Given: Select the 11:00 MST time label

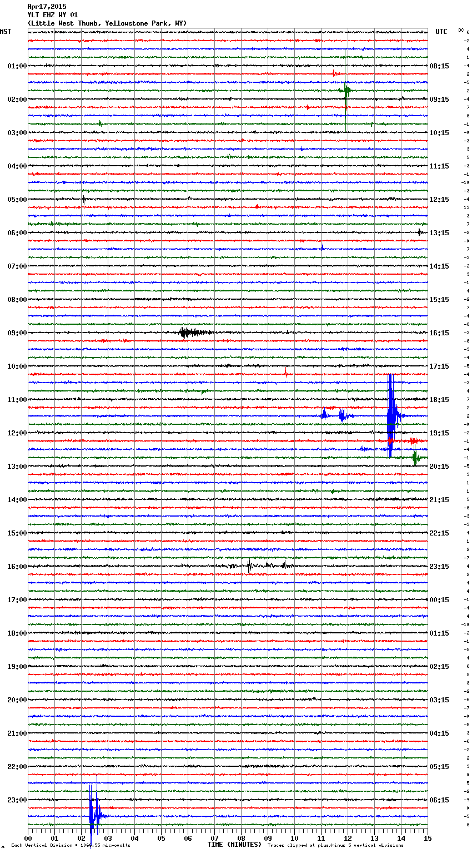Looking at the screenshot, I should pyautogui.click(x=17, y=400).
